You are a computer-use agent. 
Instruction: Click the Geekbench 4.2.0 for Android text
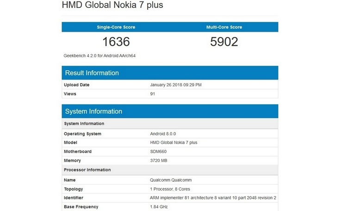pos(99,56)
